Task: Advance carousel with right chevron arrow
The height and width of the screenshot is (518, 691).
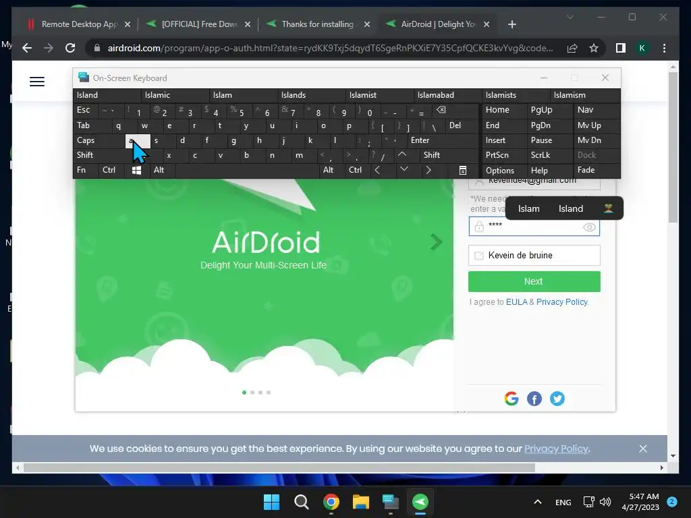Action: 436,242
